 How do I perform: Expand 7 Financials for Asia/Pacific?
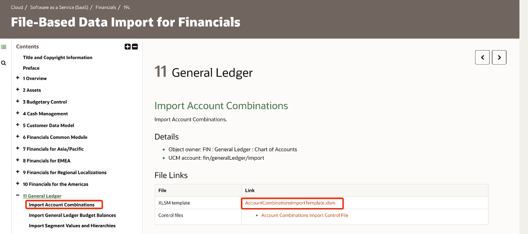[x=18, y=148]
